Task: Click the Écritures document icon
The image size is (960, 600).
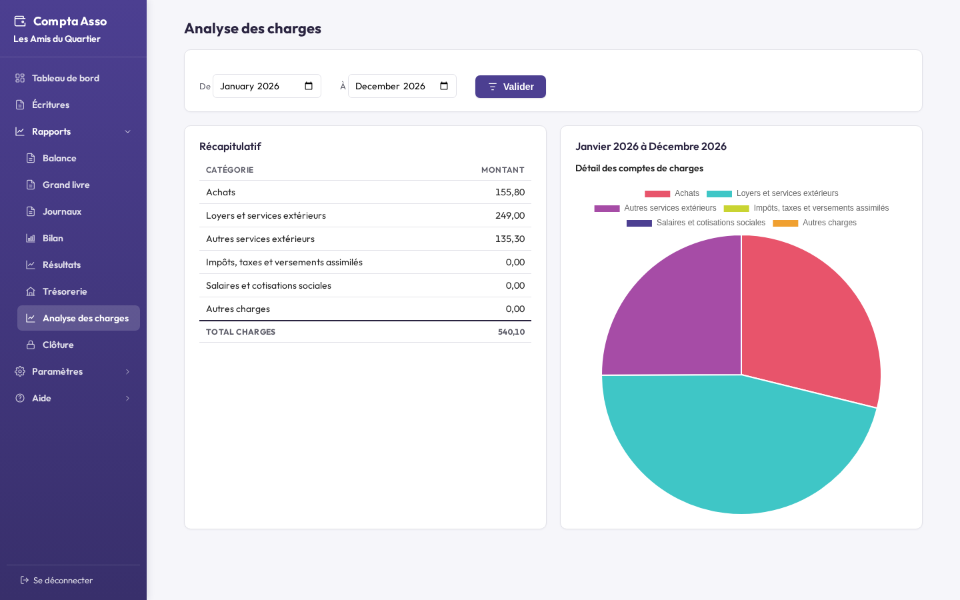Action: (20, 105)
